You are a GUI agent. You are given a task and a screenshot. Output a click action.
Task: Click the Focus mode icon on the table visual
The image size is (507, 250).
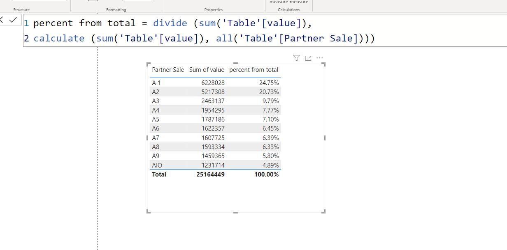(x=308, y=58)
